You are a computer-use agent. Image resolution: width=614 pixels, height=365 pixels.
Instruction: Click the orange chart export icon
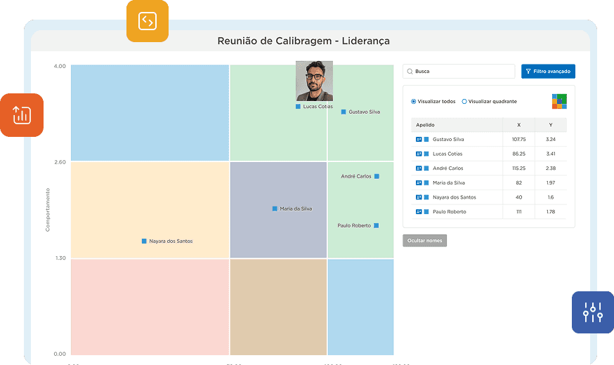[x=22, y=115]
